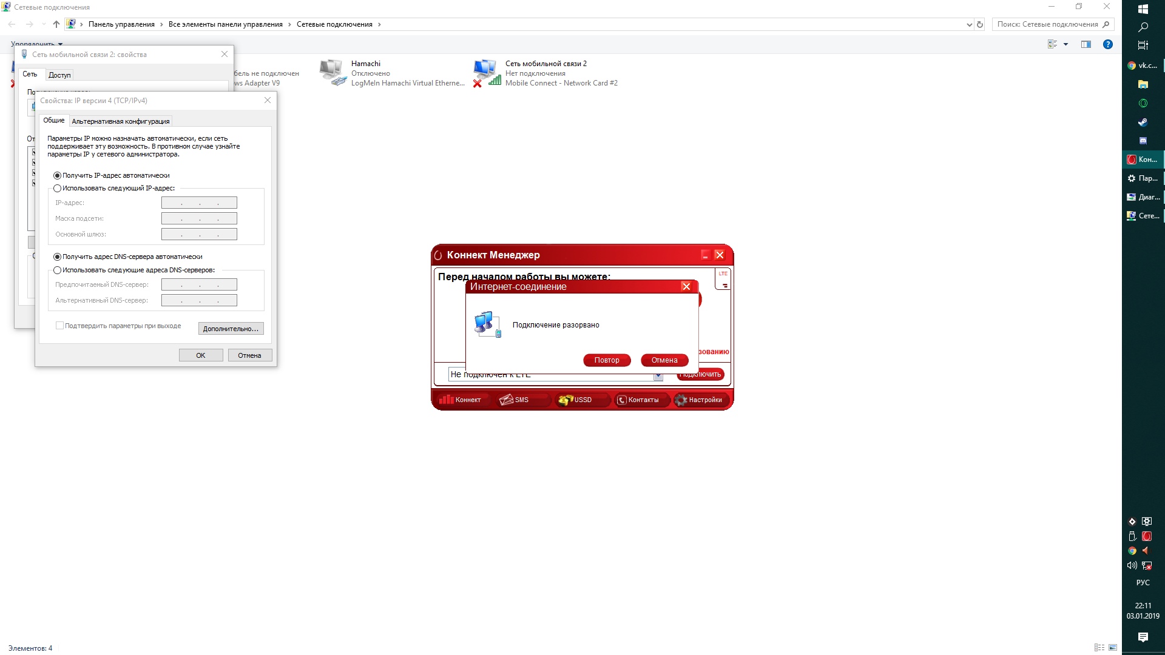Viewport: 1165px width, 655px height.
Task: Switch to the Общие tab in IPv4 properties
Action: (54, 120)
